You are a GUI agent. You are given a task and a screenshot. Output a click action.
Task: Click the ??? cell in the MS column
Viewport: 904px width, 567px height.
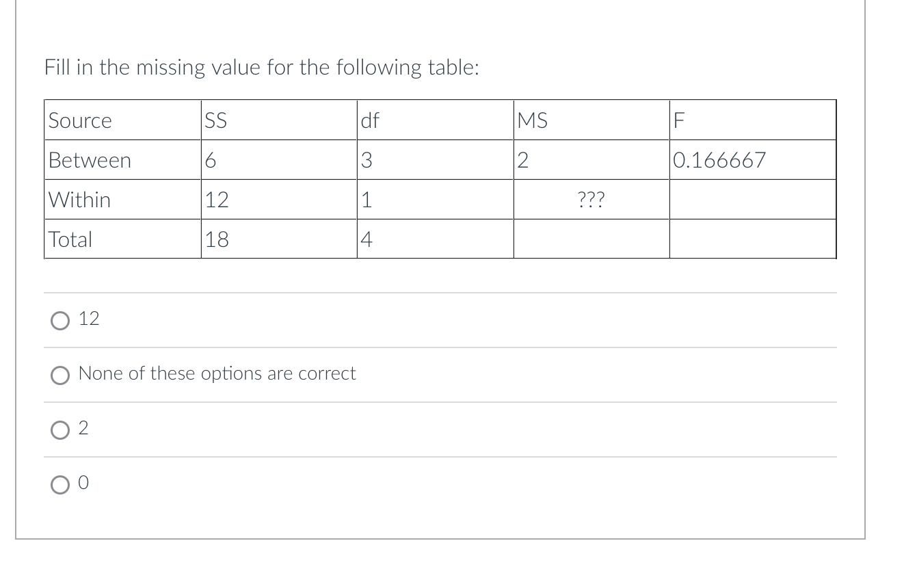[x=589, y=199]
